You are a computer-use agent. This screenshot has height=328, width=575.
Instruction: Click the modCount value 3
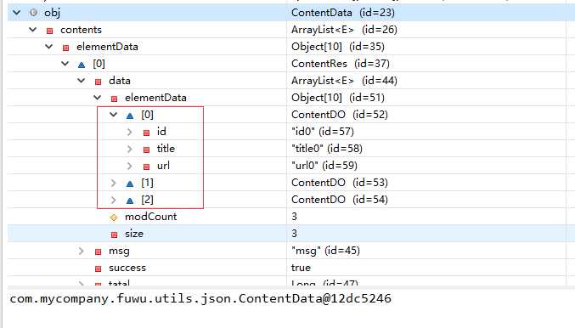(294, 217)
